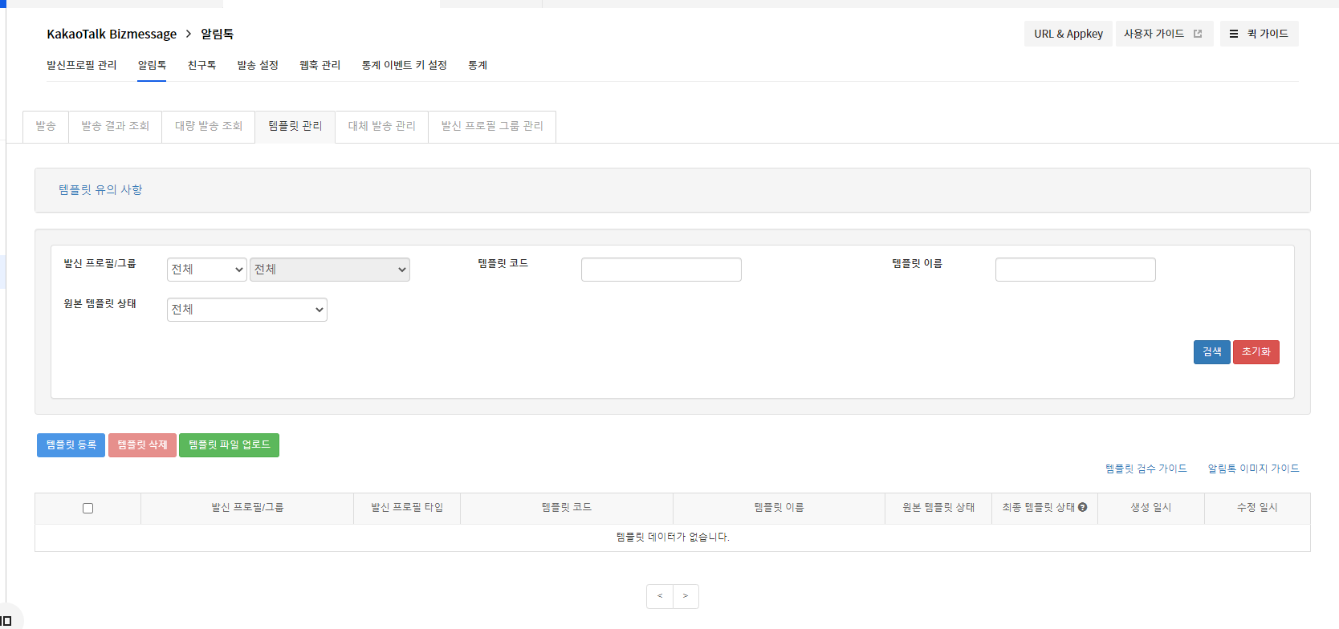Go to the next page of results
Viewport: 1339px width, 629px height.
tap(686, 596)
